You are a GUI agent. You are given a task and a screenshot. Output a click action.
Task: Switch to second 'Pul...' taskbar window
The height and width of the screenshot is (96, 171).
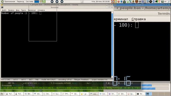(19, 94)
